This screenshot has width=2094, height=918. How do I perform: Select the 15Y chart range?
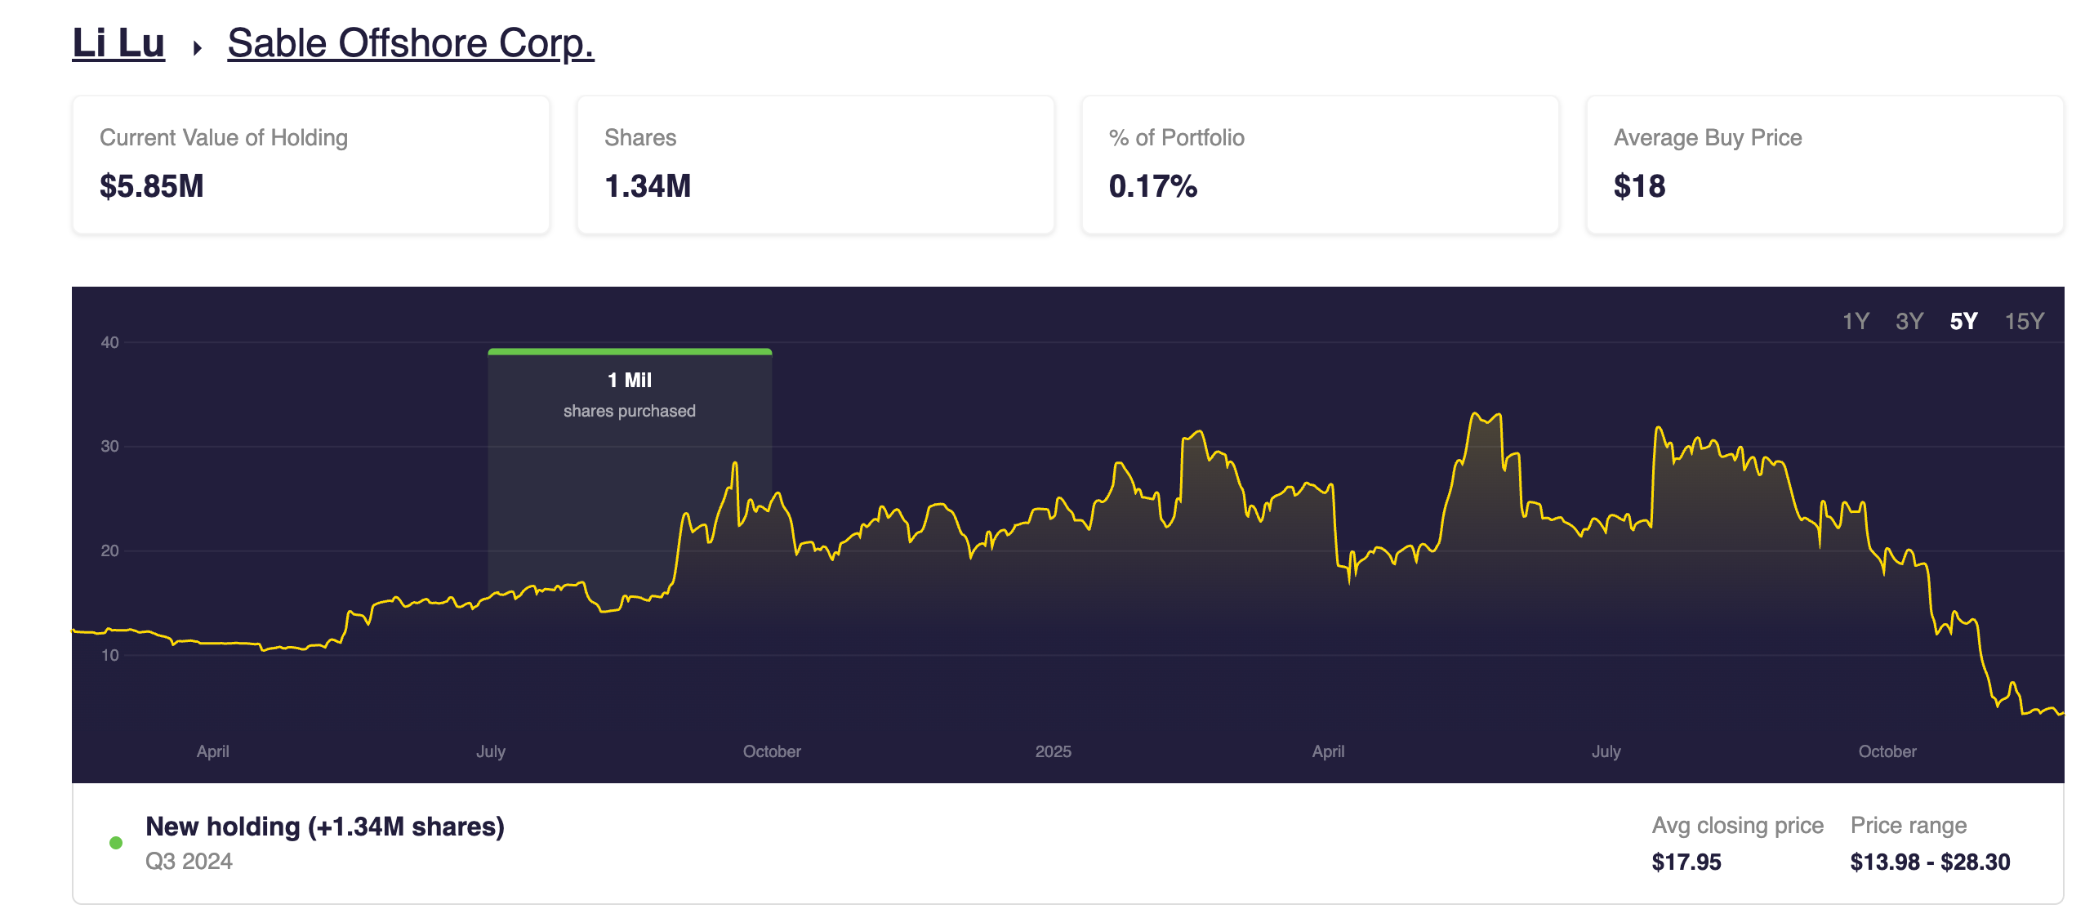coord(2024,321)
